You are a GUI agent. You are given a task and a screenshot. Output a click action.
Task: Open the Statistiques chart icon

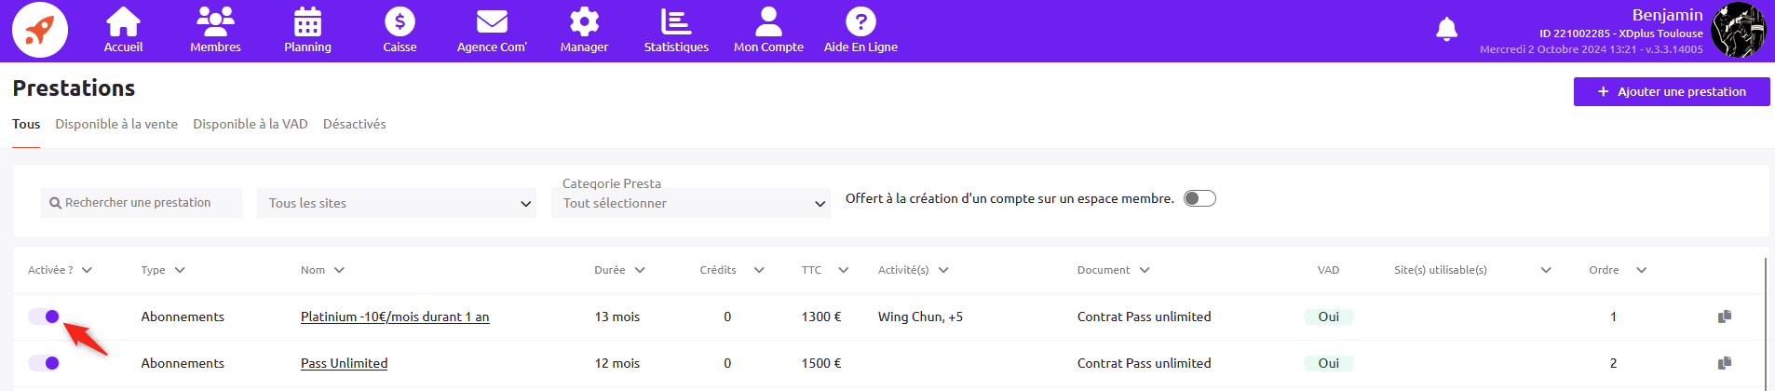[x=676, y=22]
